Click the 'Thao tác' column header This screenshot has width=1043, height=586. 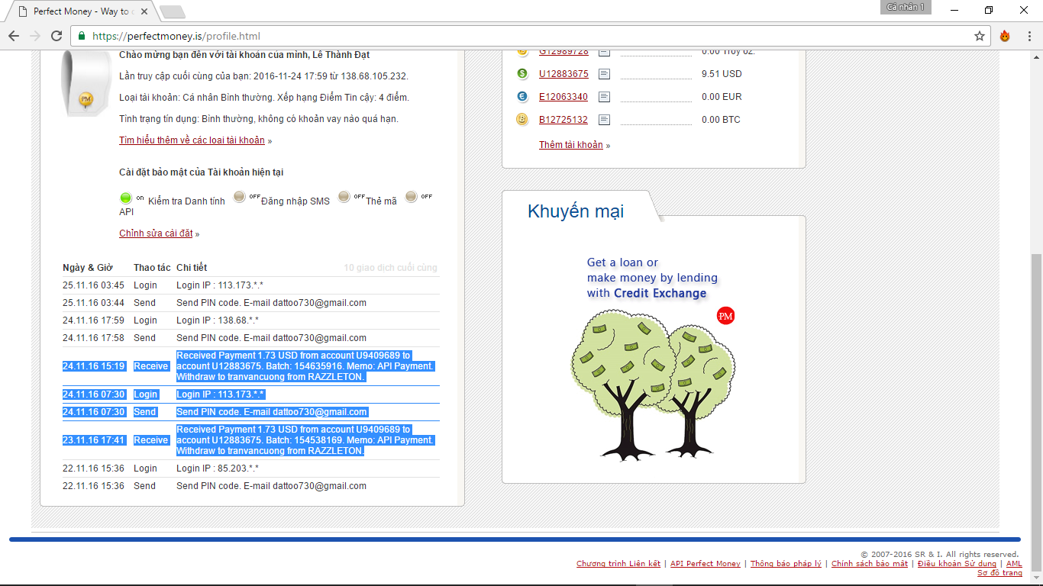[152, 268]
